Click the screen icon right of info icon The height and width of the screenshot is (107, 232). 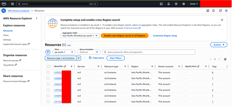tap(221, 11)
